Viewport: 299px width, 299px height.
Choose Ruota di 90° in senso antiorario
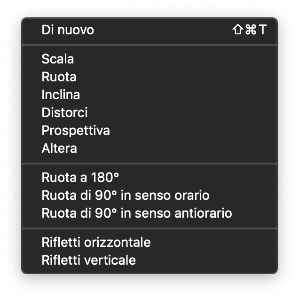click(x=137, y=213)
